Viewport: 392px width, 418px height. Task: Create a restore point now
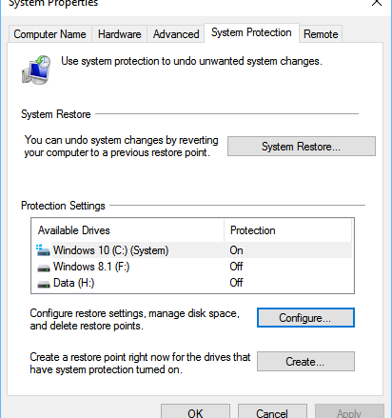click(x=305, y=361)
